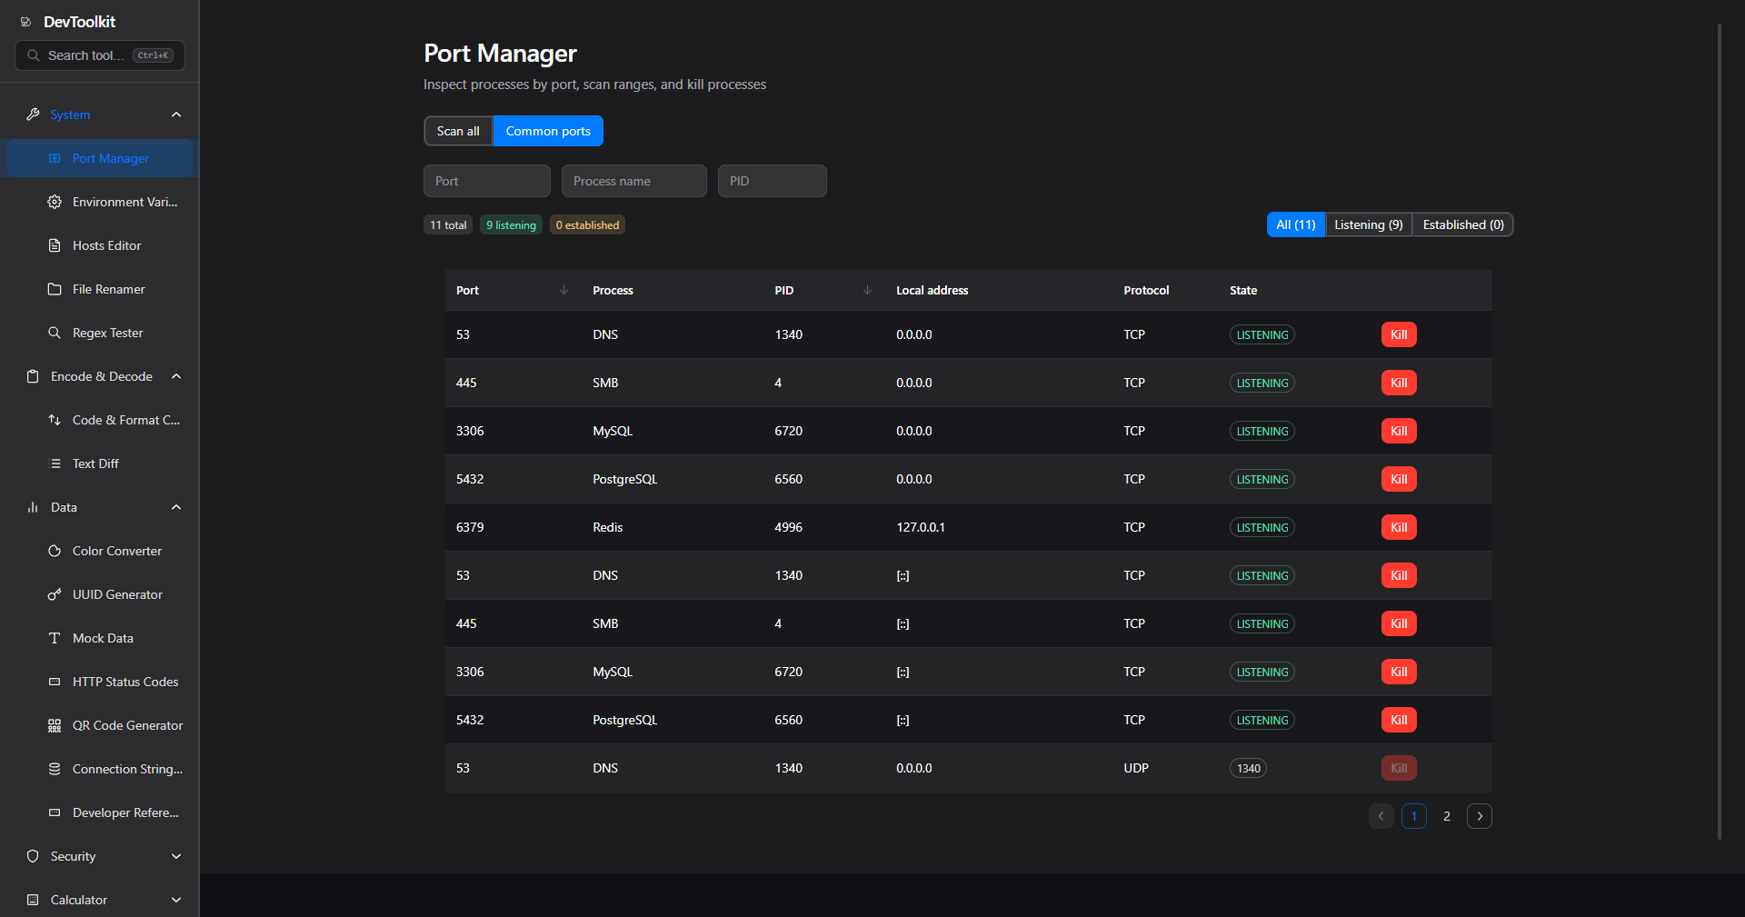Viewport: 1745px width, 917px height.
Task: Click the Environment Variables gear icon
Action: point(55,202)
